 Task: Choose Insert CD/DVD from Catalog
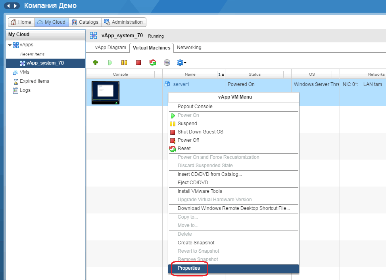[234, 174]
